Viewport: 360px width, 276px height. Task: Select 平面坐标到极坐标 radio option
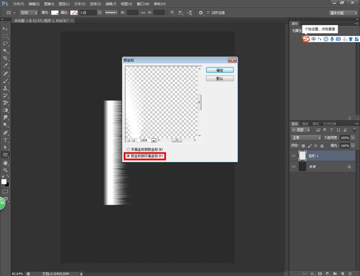(x=128, y=149)
